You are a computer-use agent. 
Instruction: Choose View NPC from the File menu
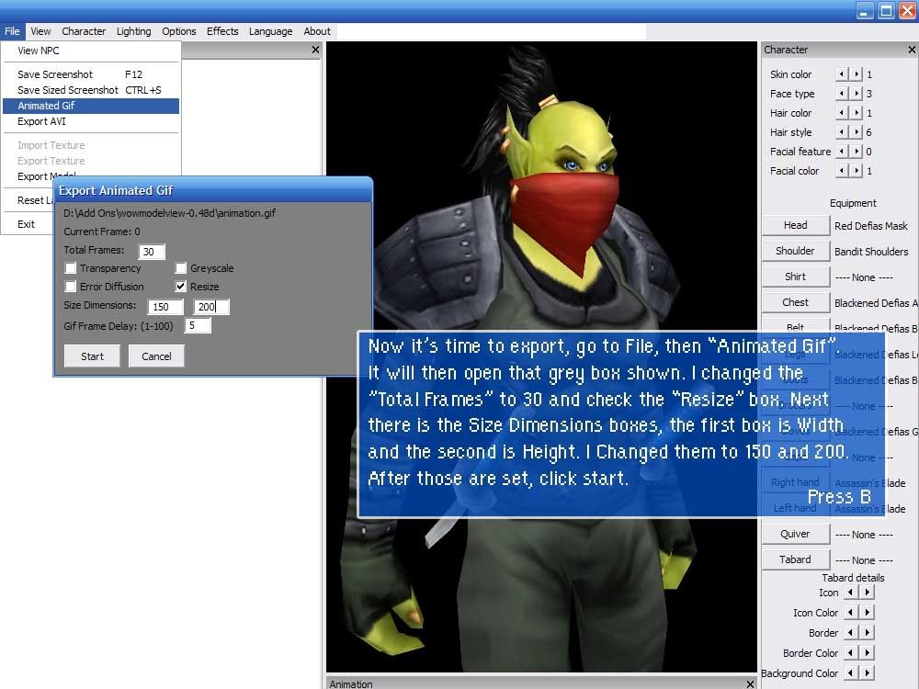91,51
